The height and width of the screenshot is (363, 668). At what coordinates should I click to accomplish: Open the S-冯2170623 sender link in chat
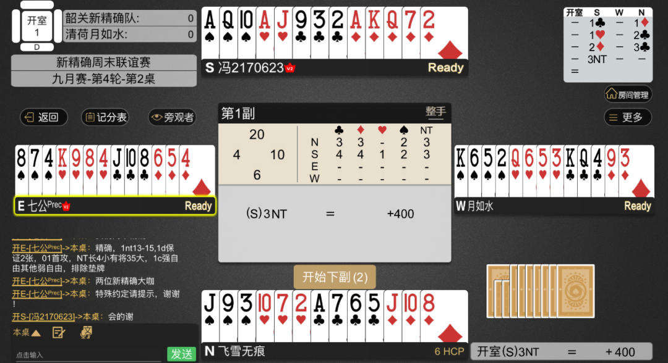[43, 316]
